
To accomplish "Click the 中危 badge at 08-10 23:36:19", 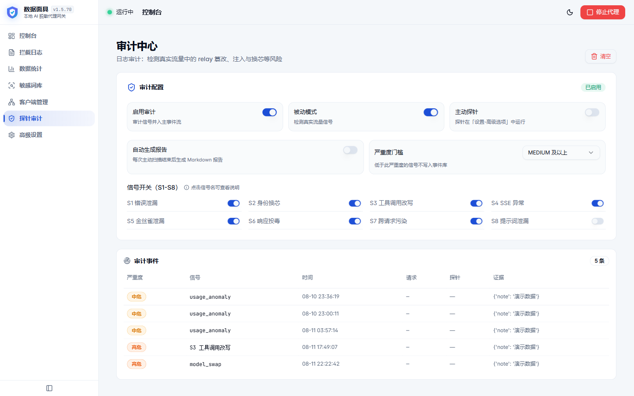I will click(136, 297).
